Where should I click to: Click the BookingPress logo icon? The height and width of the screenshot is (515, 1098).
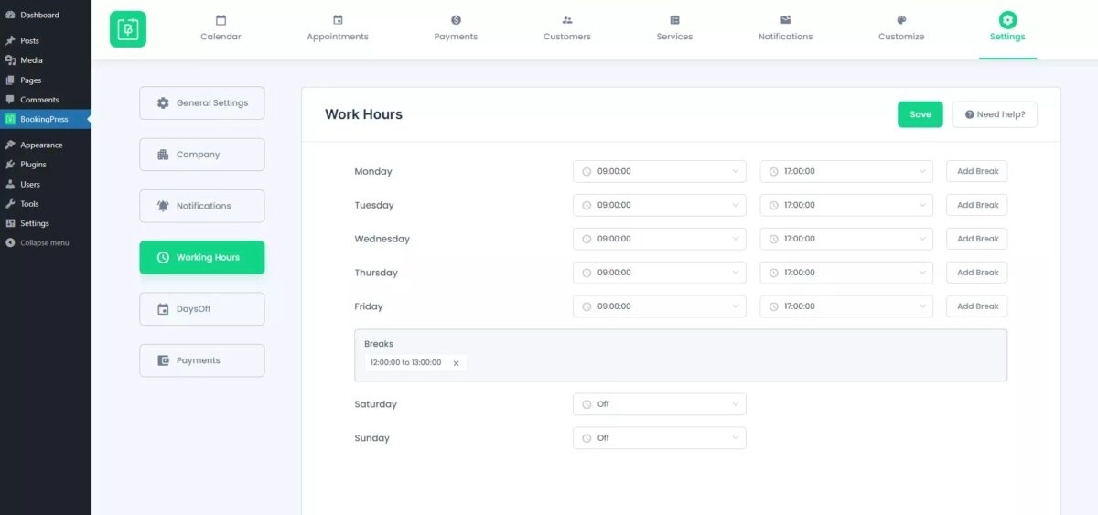(x=128, y=28)
